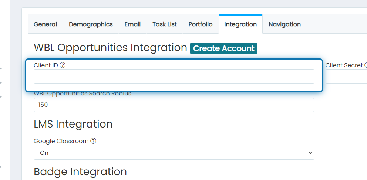Image resolution: width=367 pixels, height=180 pixels.
Task: Focus the Client ID input field
Action: click(x=174, y=77)
